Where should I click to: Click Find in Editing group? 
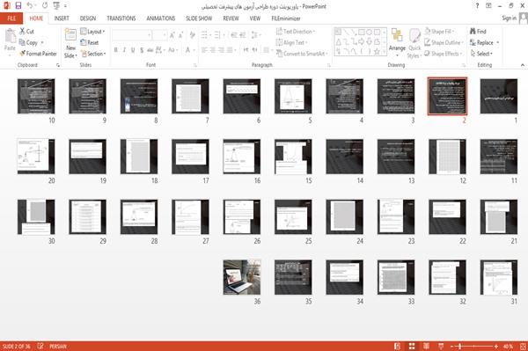pyautogui.click(x=478, y=32)
